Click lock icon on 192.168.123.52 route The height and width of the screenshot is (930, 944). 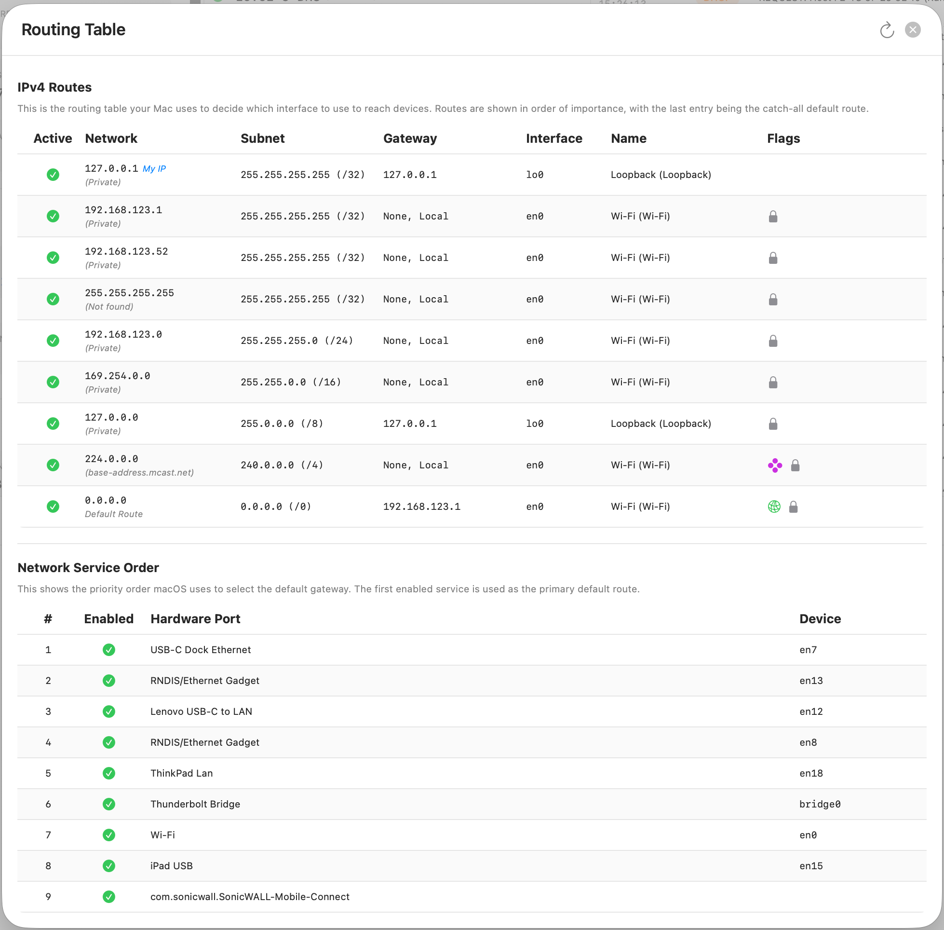point(773,258)
